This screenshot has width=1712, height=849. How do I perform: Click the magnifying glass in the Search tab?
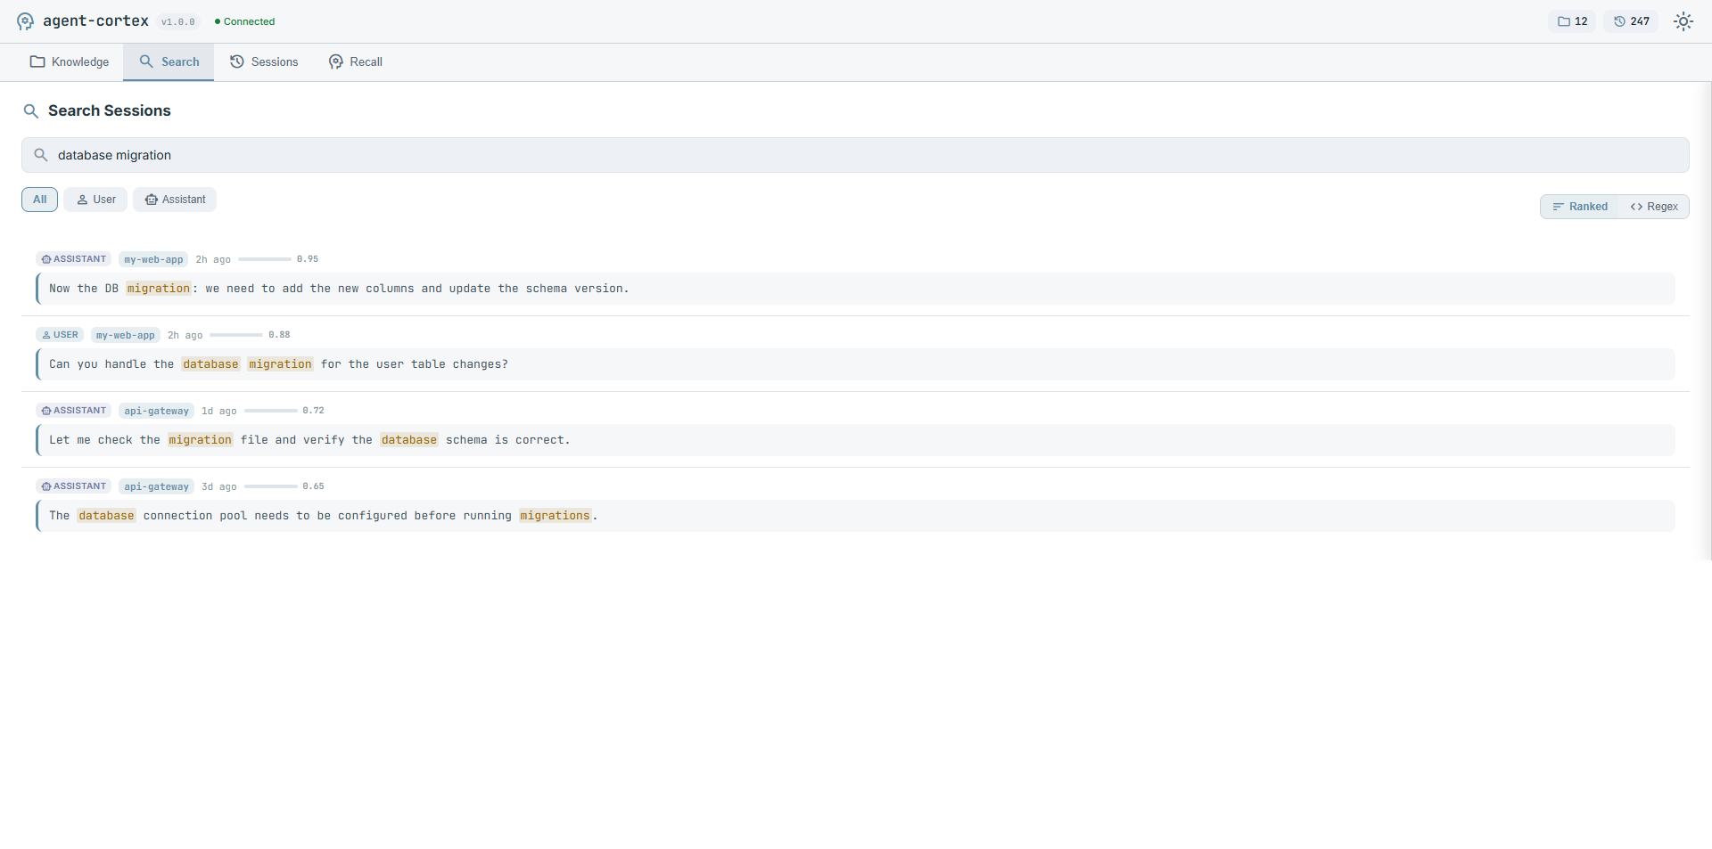click(x=145, y=61)
